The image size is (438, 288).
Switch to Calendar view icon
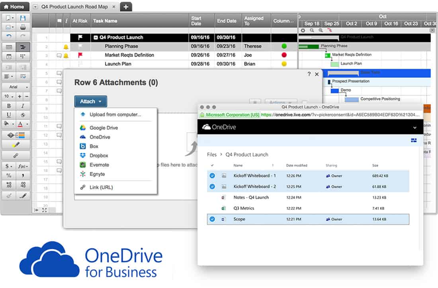[9, 56]
